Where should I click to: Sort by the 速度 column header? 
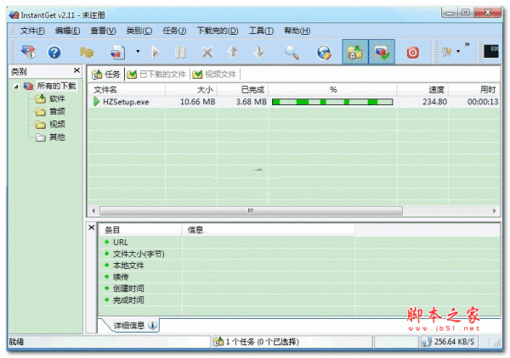coord(422,90)
